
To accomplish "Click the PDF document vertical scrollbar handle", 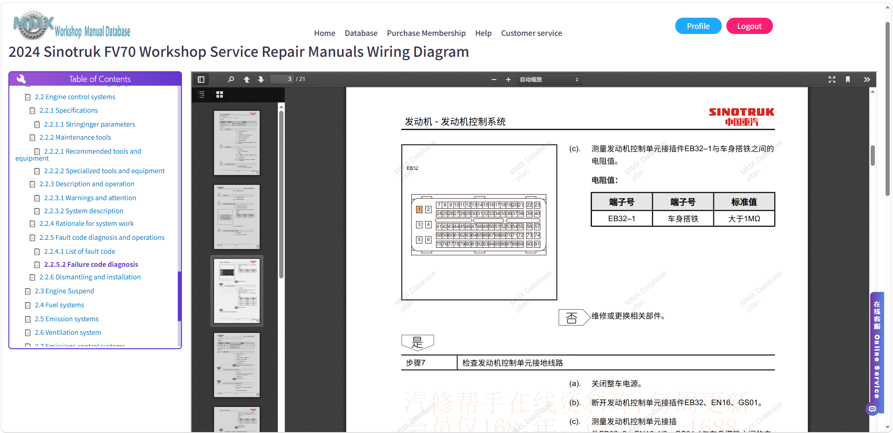I will (x=873, y=156).
